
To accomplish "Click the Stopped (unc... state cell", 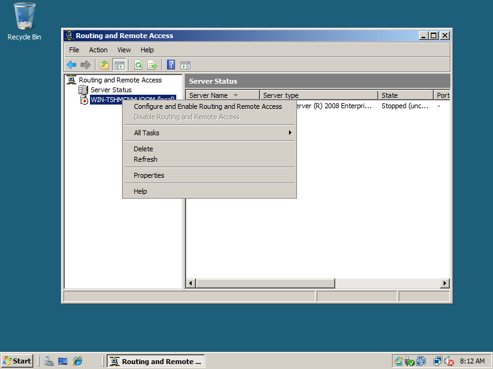I will 405,106.
